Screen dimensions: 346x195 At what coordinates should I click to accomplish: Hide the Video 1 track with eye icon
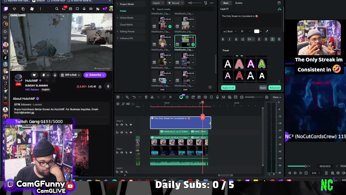pos(131,152)
